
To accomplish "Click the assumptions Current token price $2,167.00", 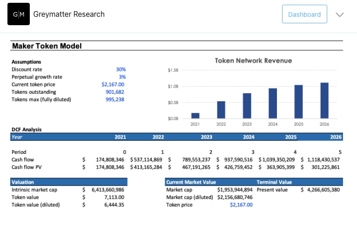I will 113,84.
